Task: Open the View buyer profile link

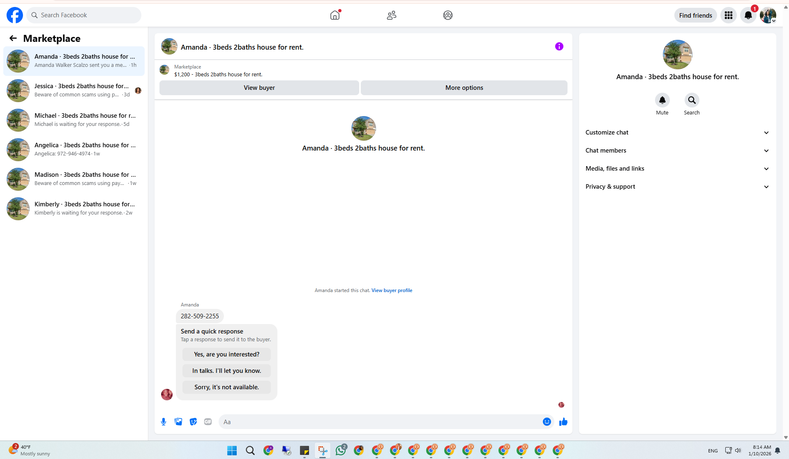Action: 392,290
